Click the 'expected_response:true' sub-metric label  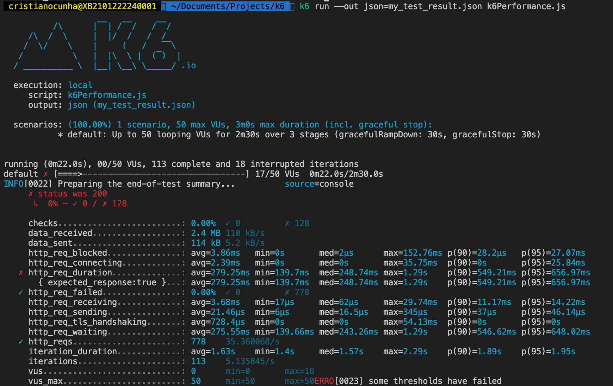(102, 282)
